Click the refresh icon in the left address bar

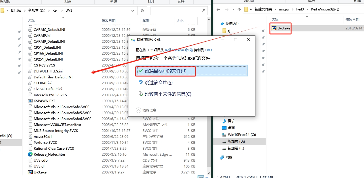(142, 10)
